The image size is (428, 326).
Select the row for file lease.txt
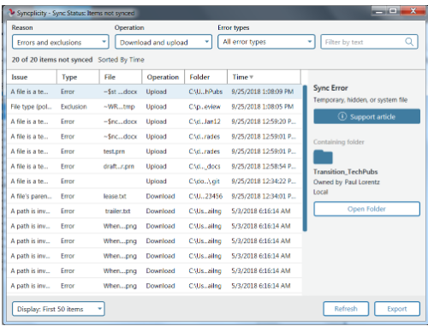[154, 196]
